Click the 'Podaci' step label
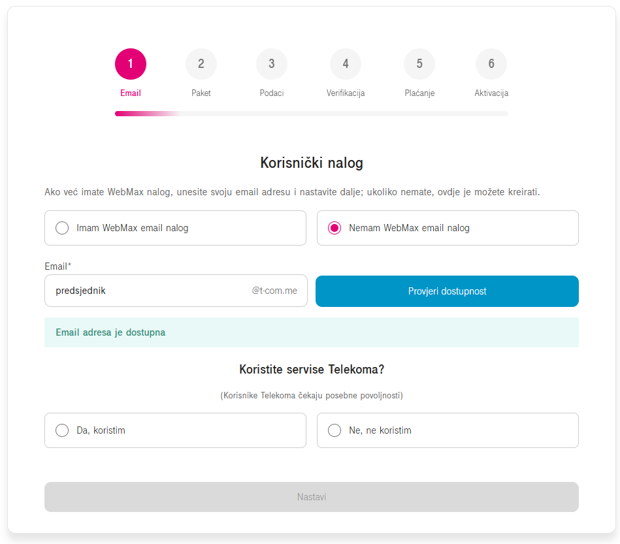This screenshot has width=620, height=544. [x=272, y=93]
